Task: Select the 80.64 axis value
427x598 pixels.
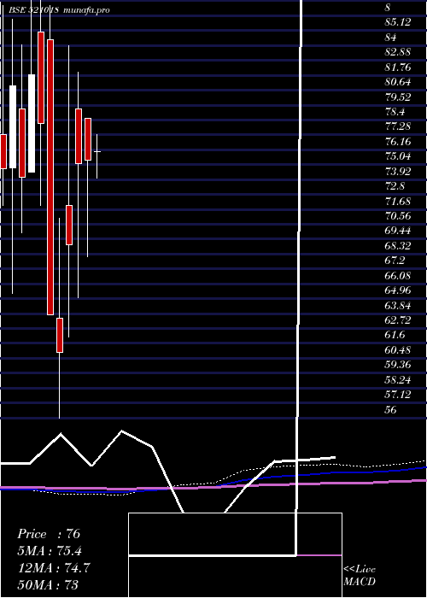Action: point(398,82)
